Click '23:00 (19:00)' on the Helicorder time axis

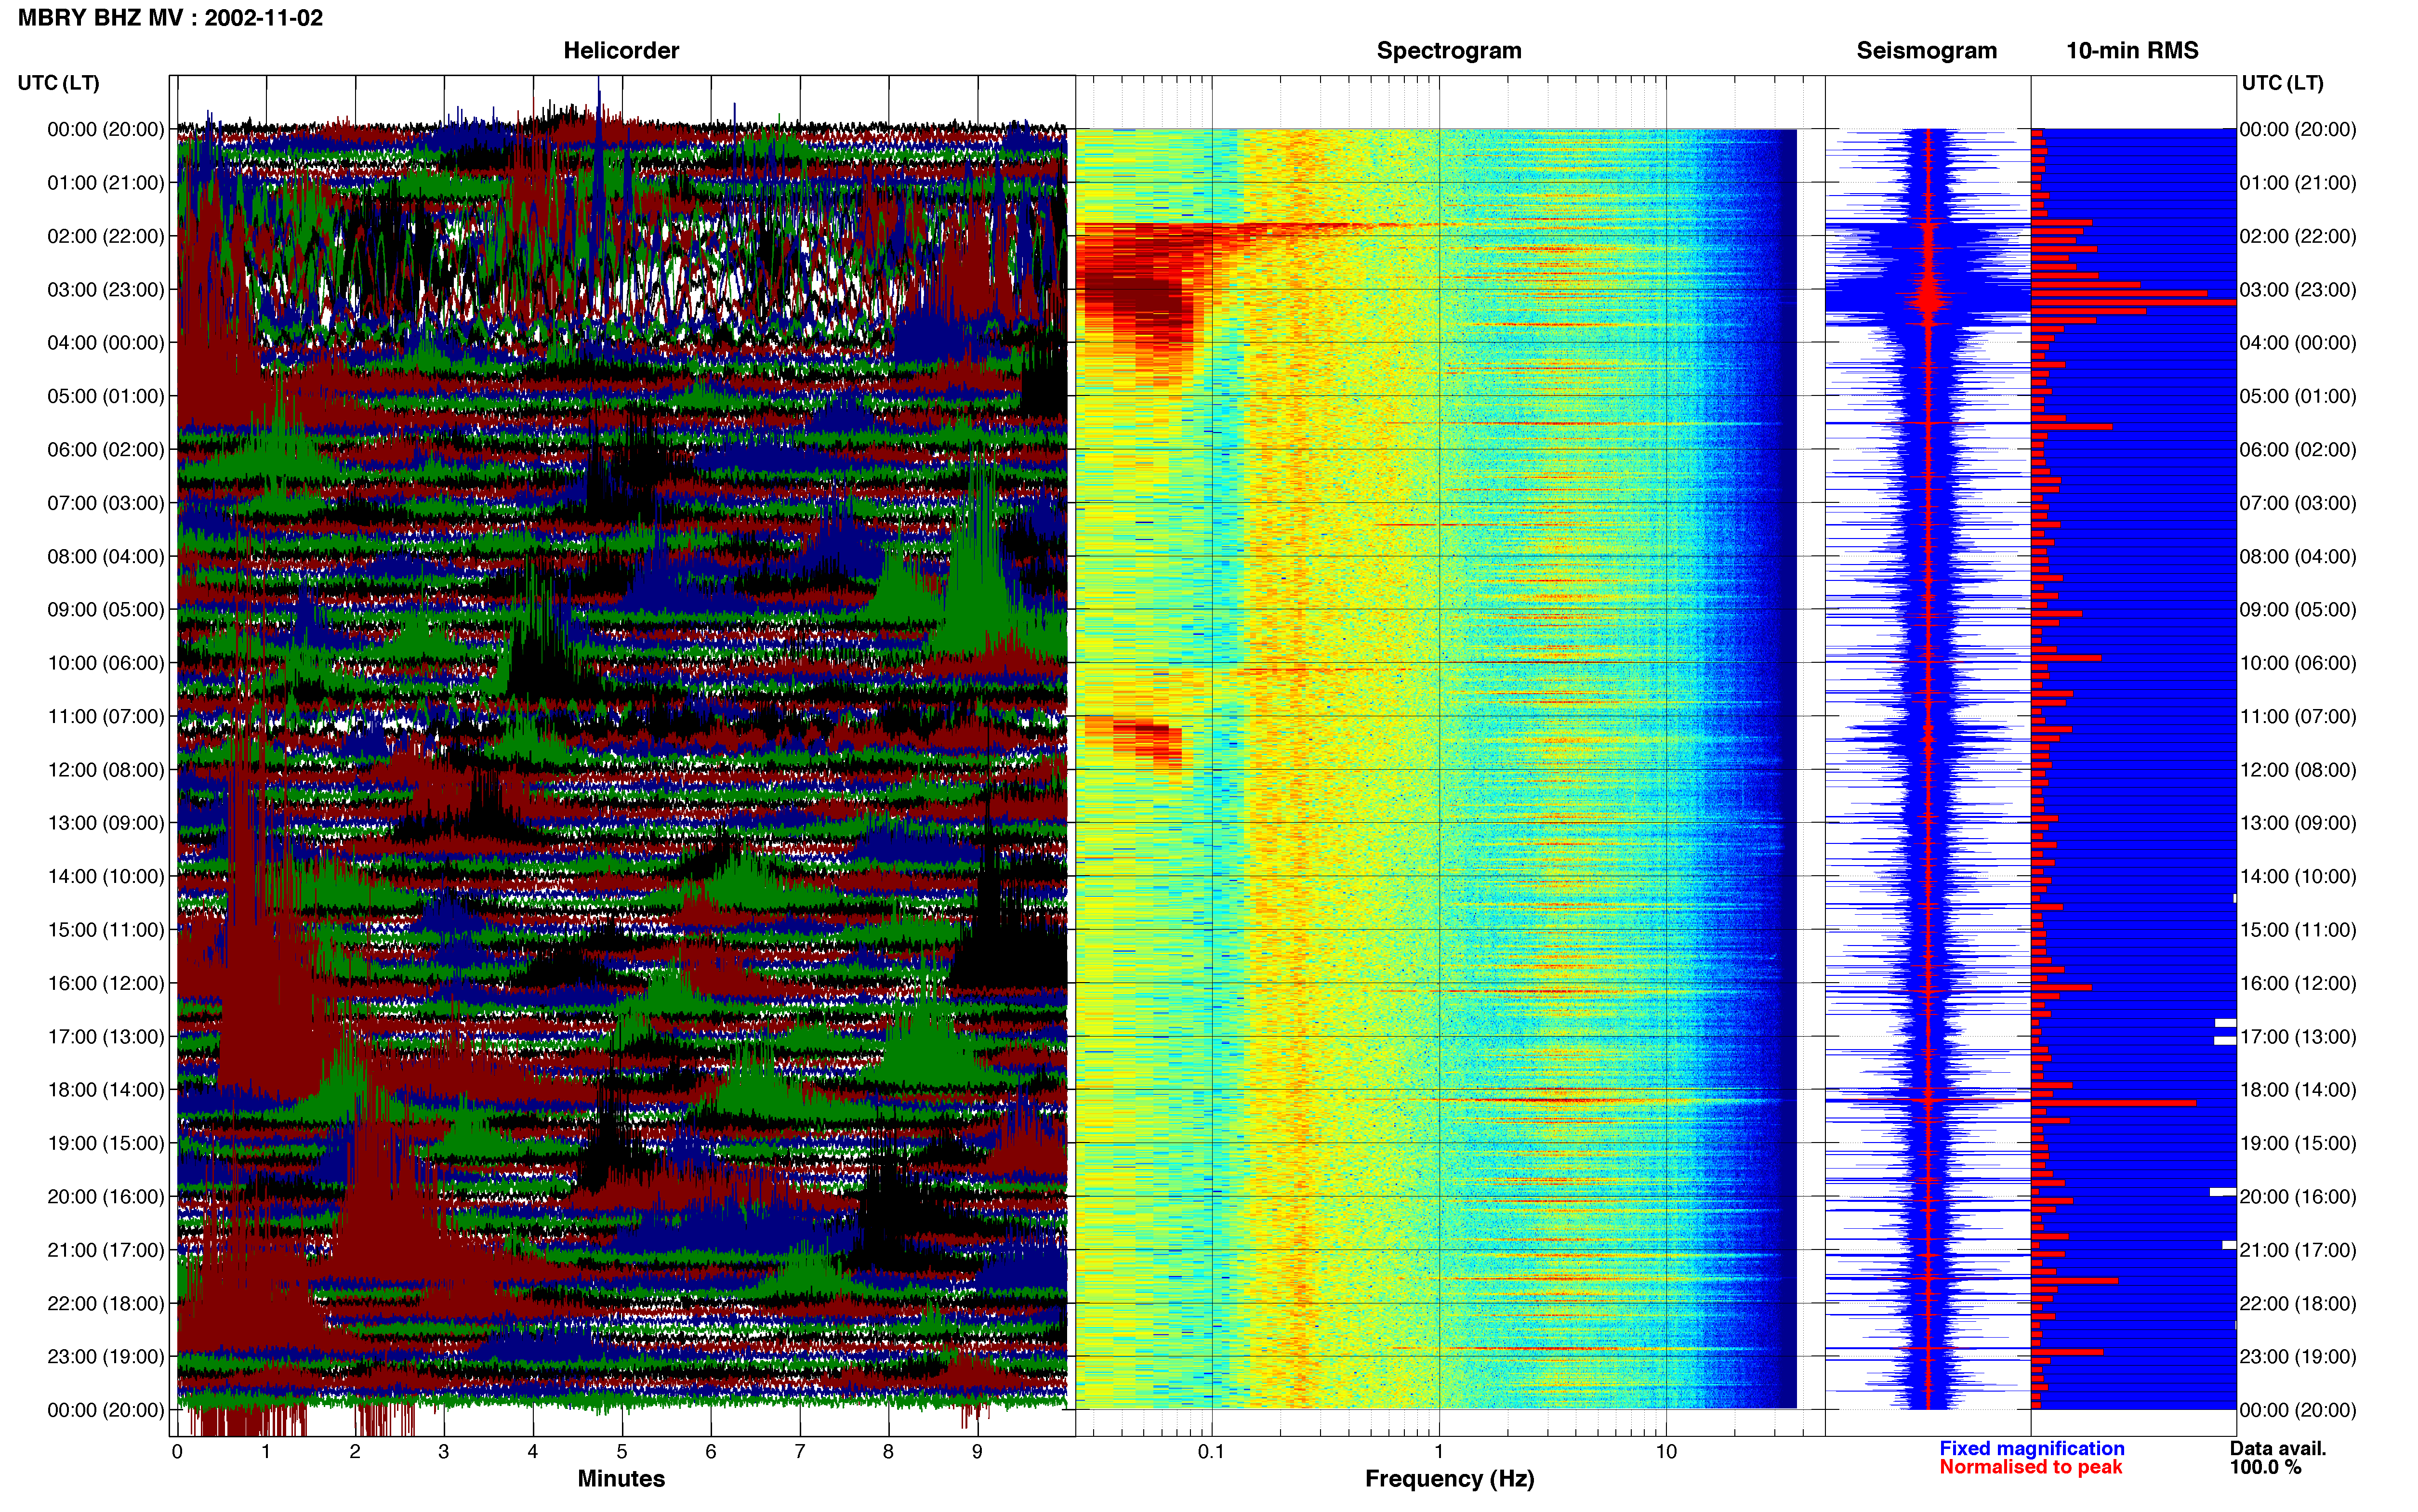[106, 1357]
